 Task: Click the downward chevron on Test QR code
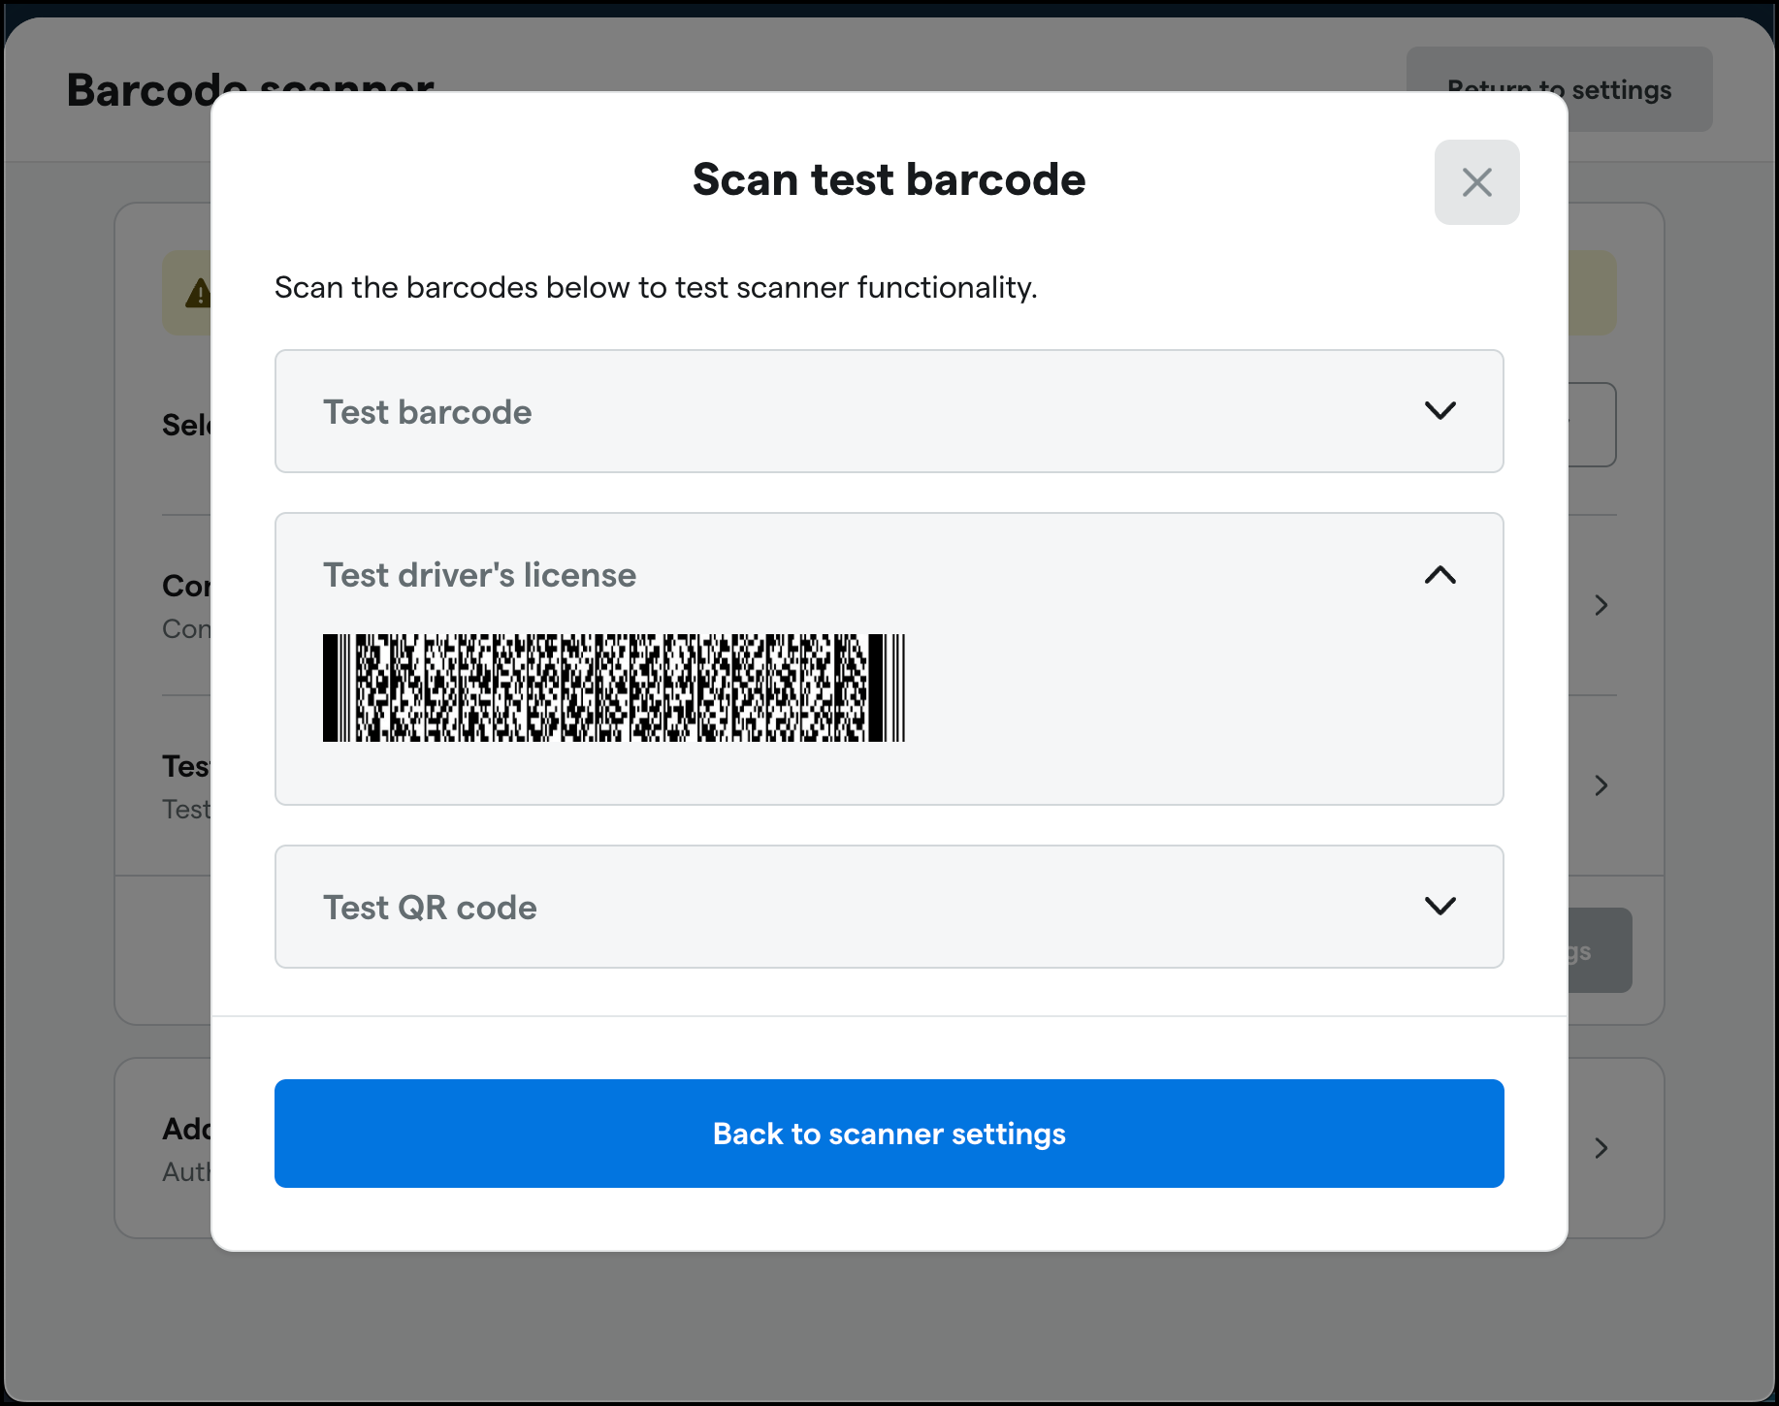click(1440, 907)
